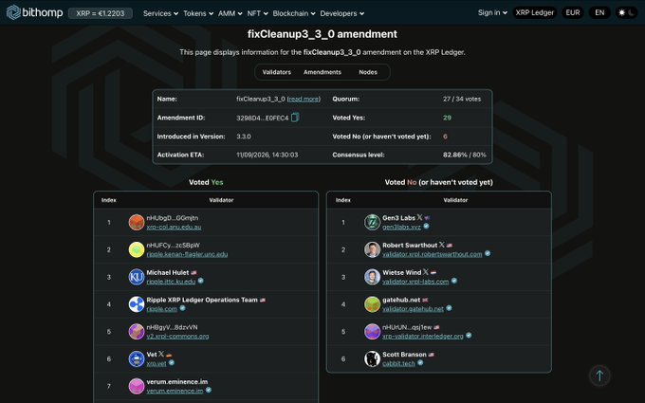Open the EUR currency selector
Screen dimensions: 645x403
[x=573, y=12]
